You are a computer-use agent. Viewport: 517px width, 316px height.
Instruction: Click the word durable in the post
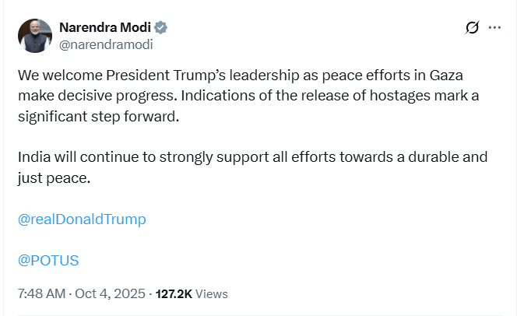point(437,157)
